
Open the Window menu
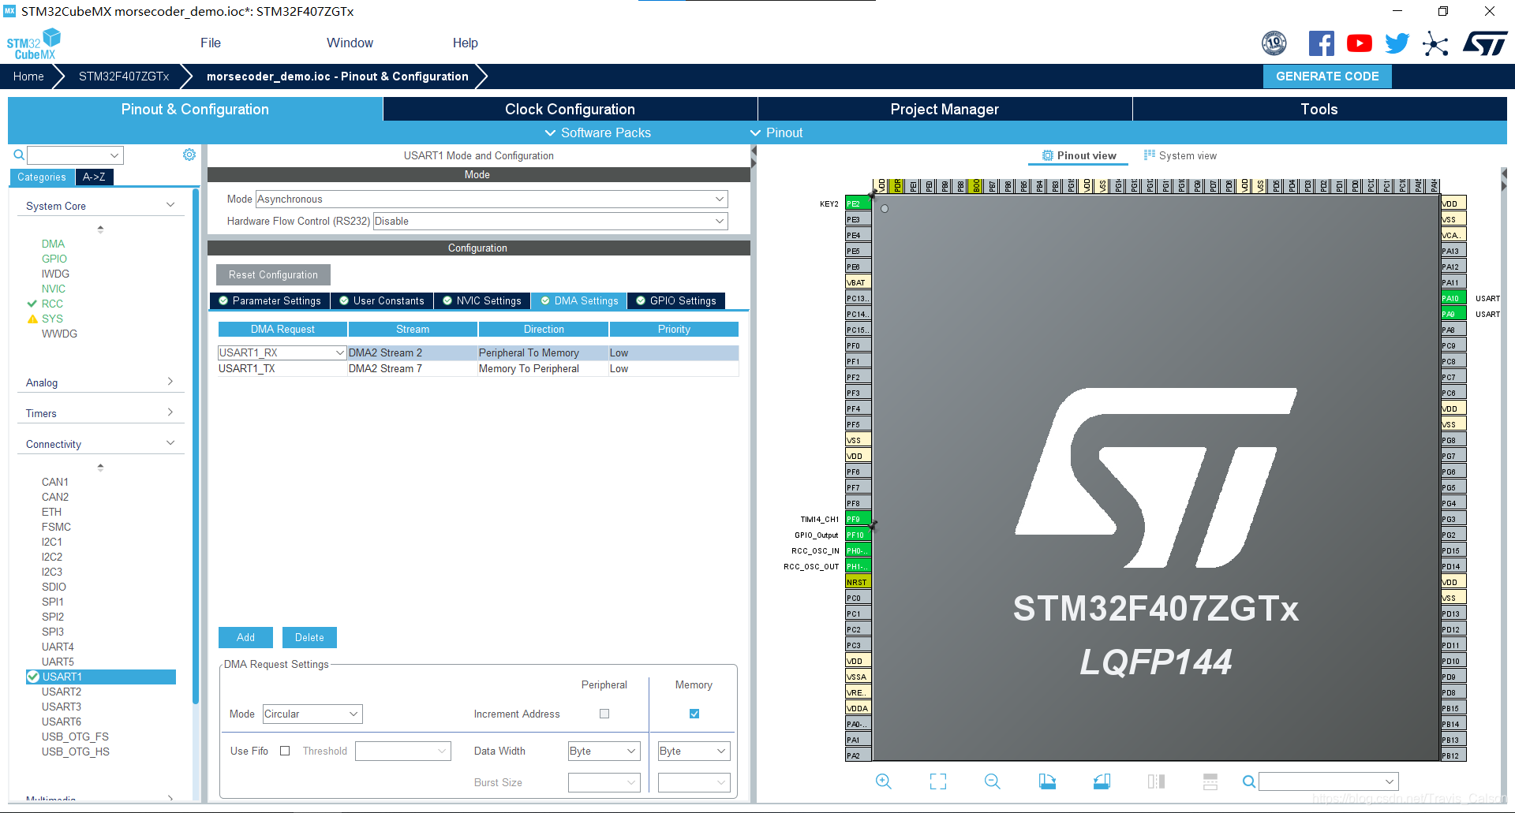(350, 43)
